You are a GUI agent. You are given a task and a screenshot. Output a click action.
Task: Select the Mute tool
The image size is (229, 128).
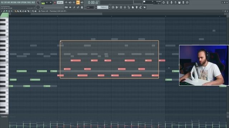pyautogui.click(x=25, y=11)
